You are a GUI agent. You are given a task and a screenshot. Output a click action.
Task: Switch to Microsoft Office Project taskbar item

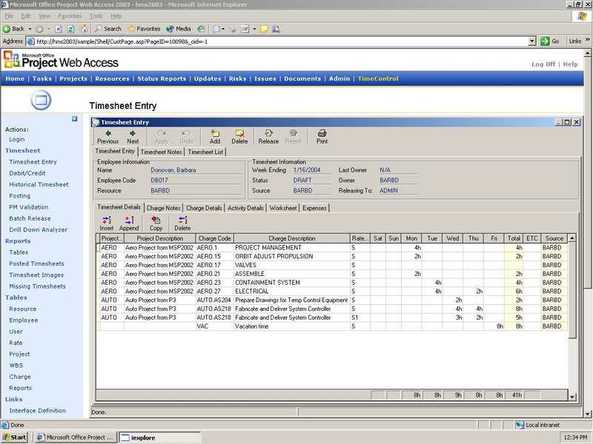coord(76,437)
